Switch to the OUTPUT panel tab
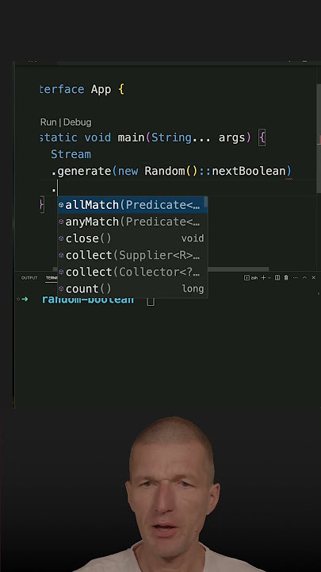 (29, 278)
